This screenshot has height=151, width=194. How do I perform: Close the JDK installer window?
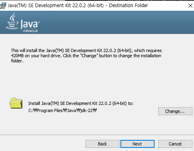point(190,6)
